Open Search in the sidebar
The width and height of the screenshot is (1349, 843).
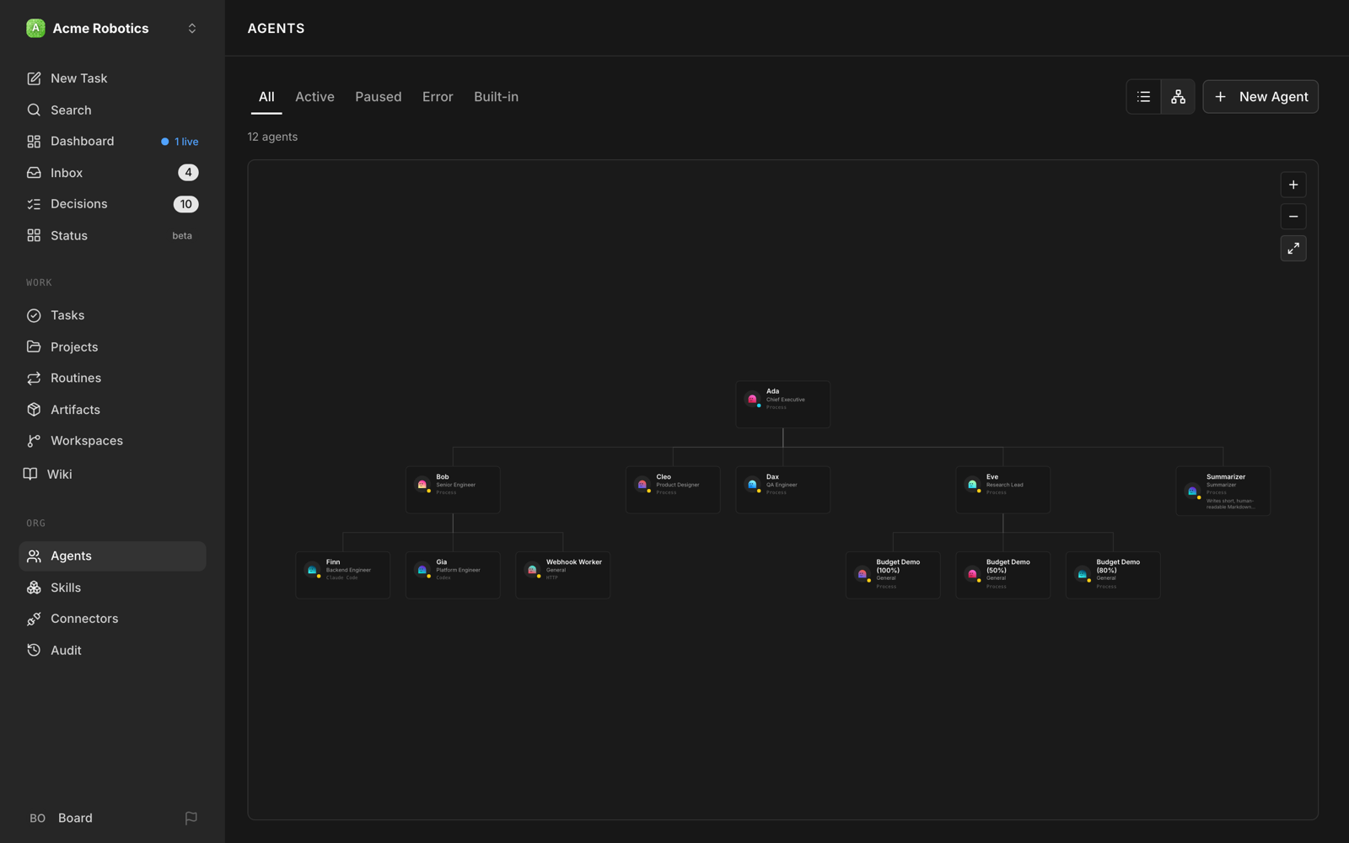pos(112,110)
